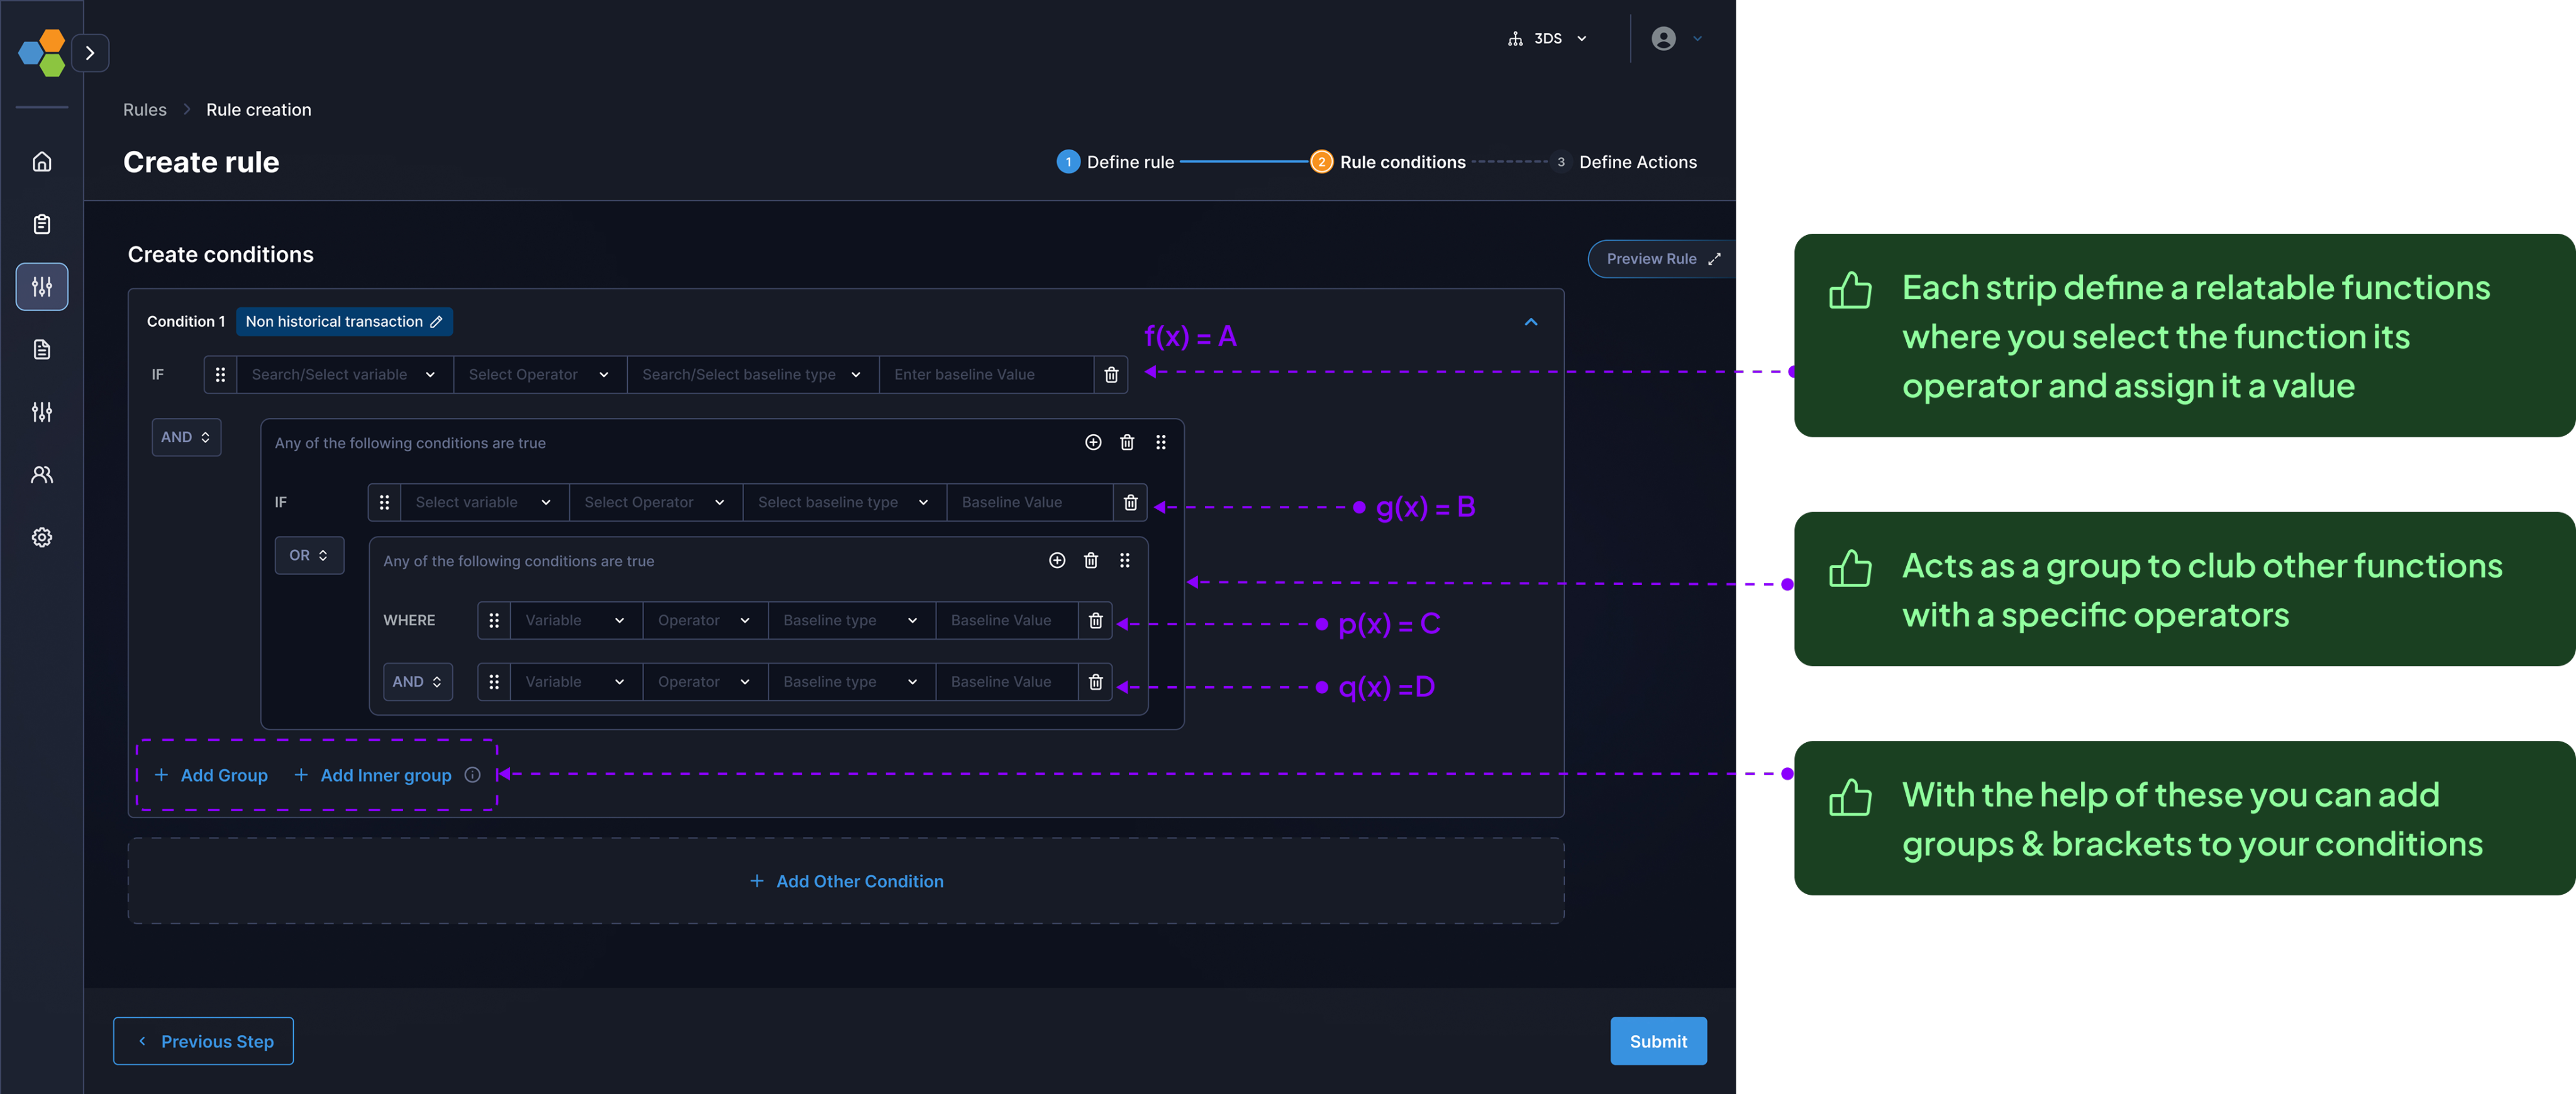
Task: Click pencil icon to edit condition name
Action: click(436, 322)
